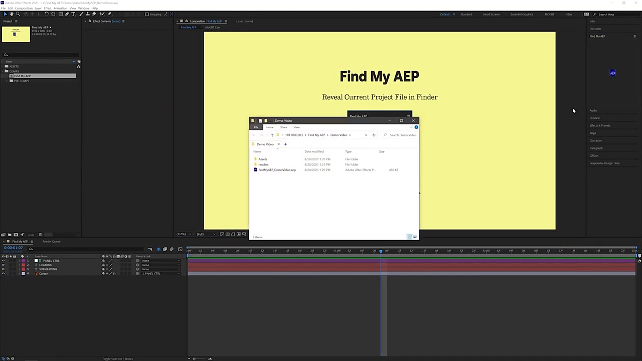Viewport: 642px width, 361px height.
Task: Switch to Small Screen workspace
Action: click(491, 14)
